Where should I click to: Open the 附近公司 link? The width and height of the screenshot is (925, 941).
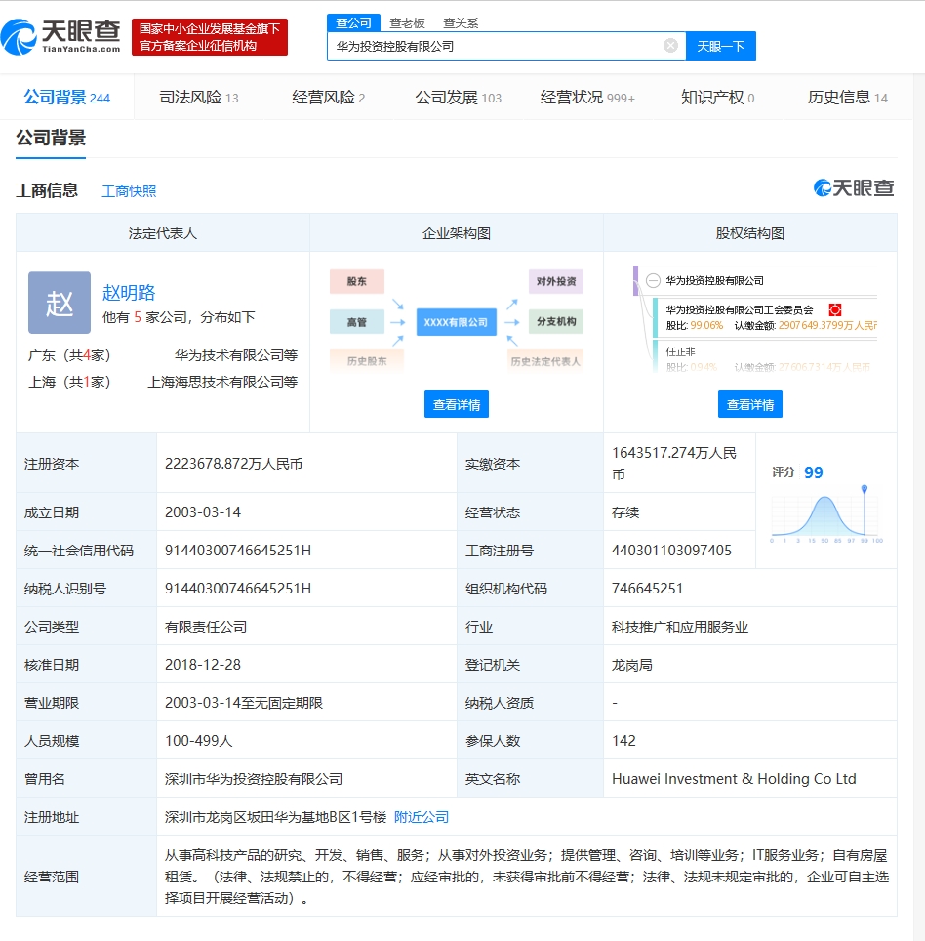point(422,817)
